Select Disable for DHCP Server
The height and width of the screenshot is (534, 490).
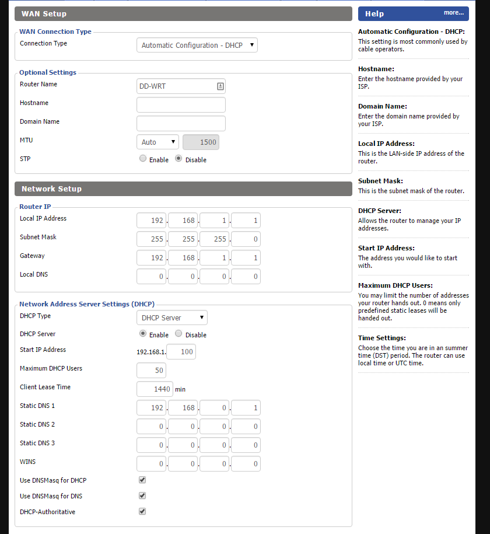178,334
